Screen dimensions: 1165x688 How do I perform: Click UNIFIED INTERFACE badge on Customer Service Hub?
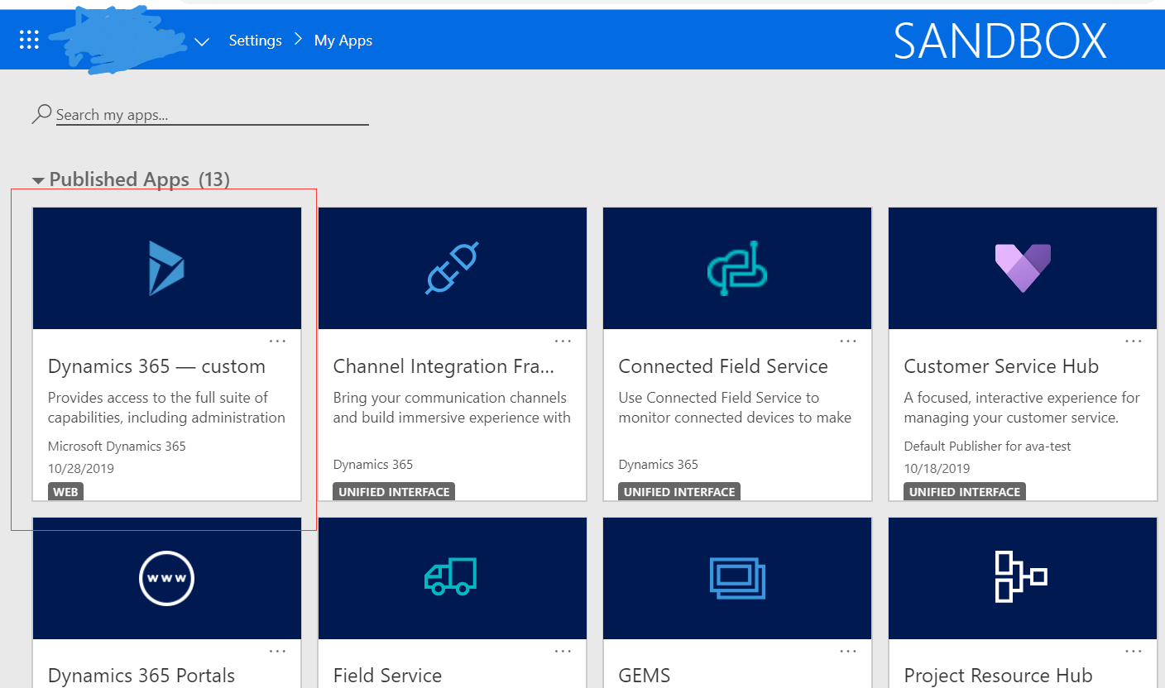965,492
